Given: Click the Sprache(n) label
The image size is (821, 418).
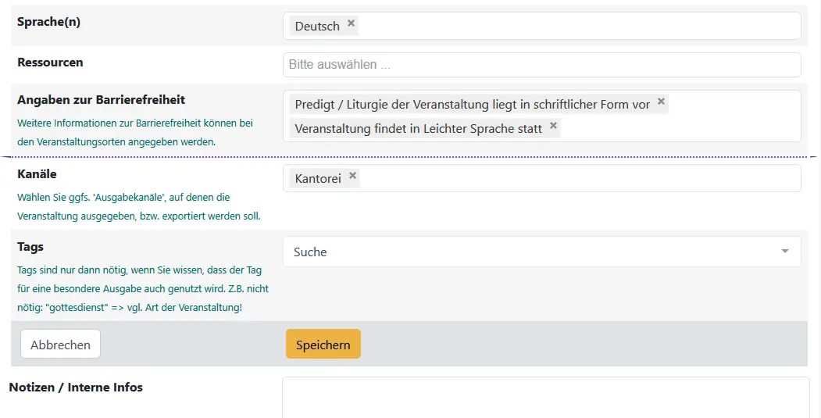Looking at the screenshot, I should pos(48,22).
